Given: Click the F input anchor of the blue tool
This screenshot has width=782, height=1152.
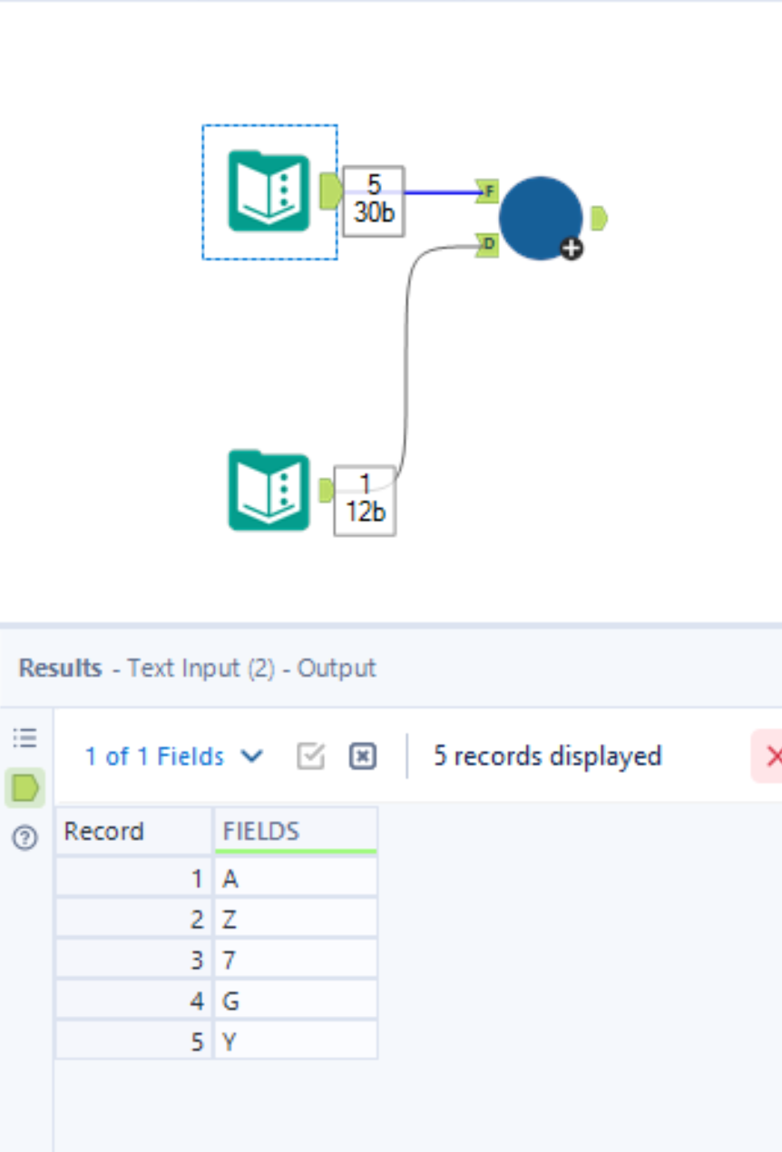Looking at the screenshot, I should (x=486, y=190).
